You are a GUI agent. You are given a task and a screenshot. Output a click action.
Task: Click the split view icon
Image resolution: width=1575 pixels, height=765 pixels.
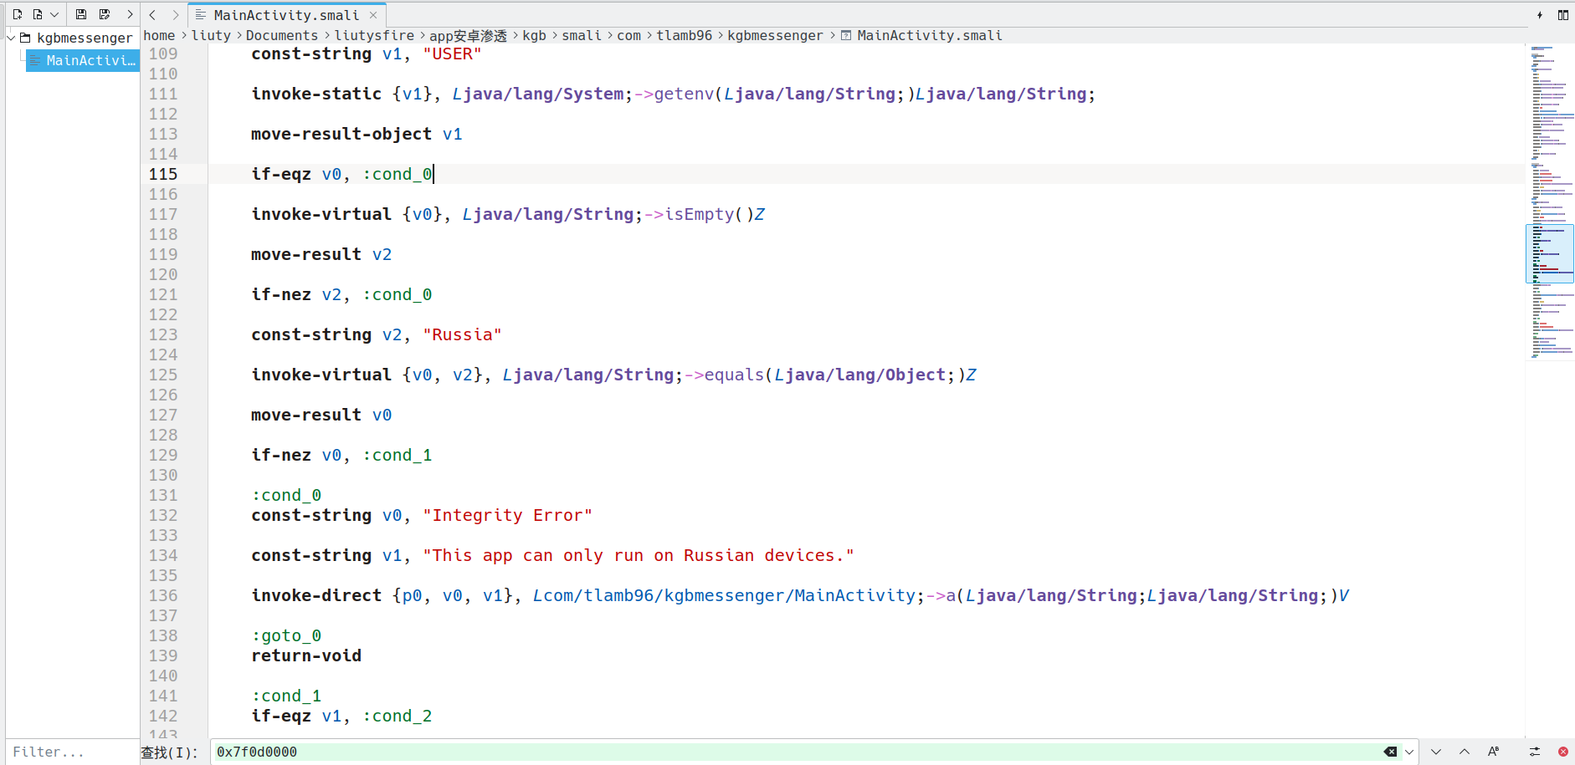pyautogui.click(x=1562, y=14)
